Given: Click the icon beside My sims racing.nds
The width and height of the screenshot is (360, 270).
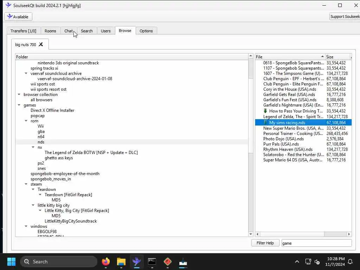Looking at the screenshot, I should (265, 122).
